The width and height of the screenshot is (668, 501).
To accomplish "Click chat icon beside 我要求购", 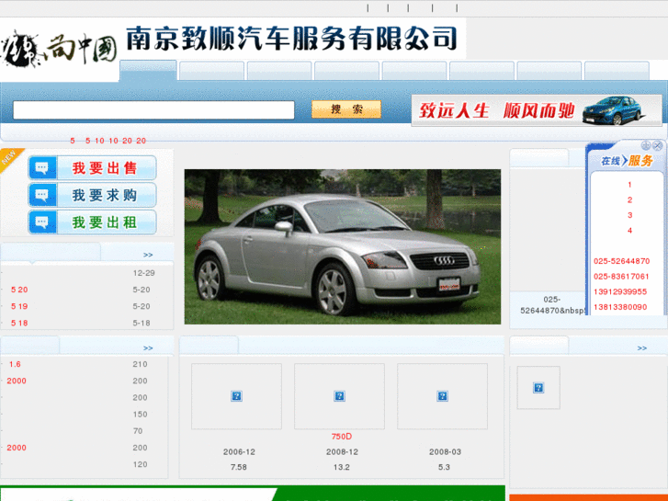I will (x=43, y=196).
